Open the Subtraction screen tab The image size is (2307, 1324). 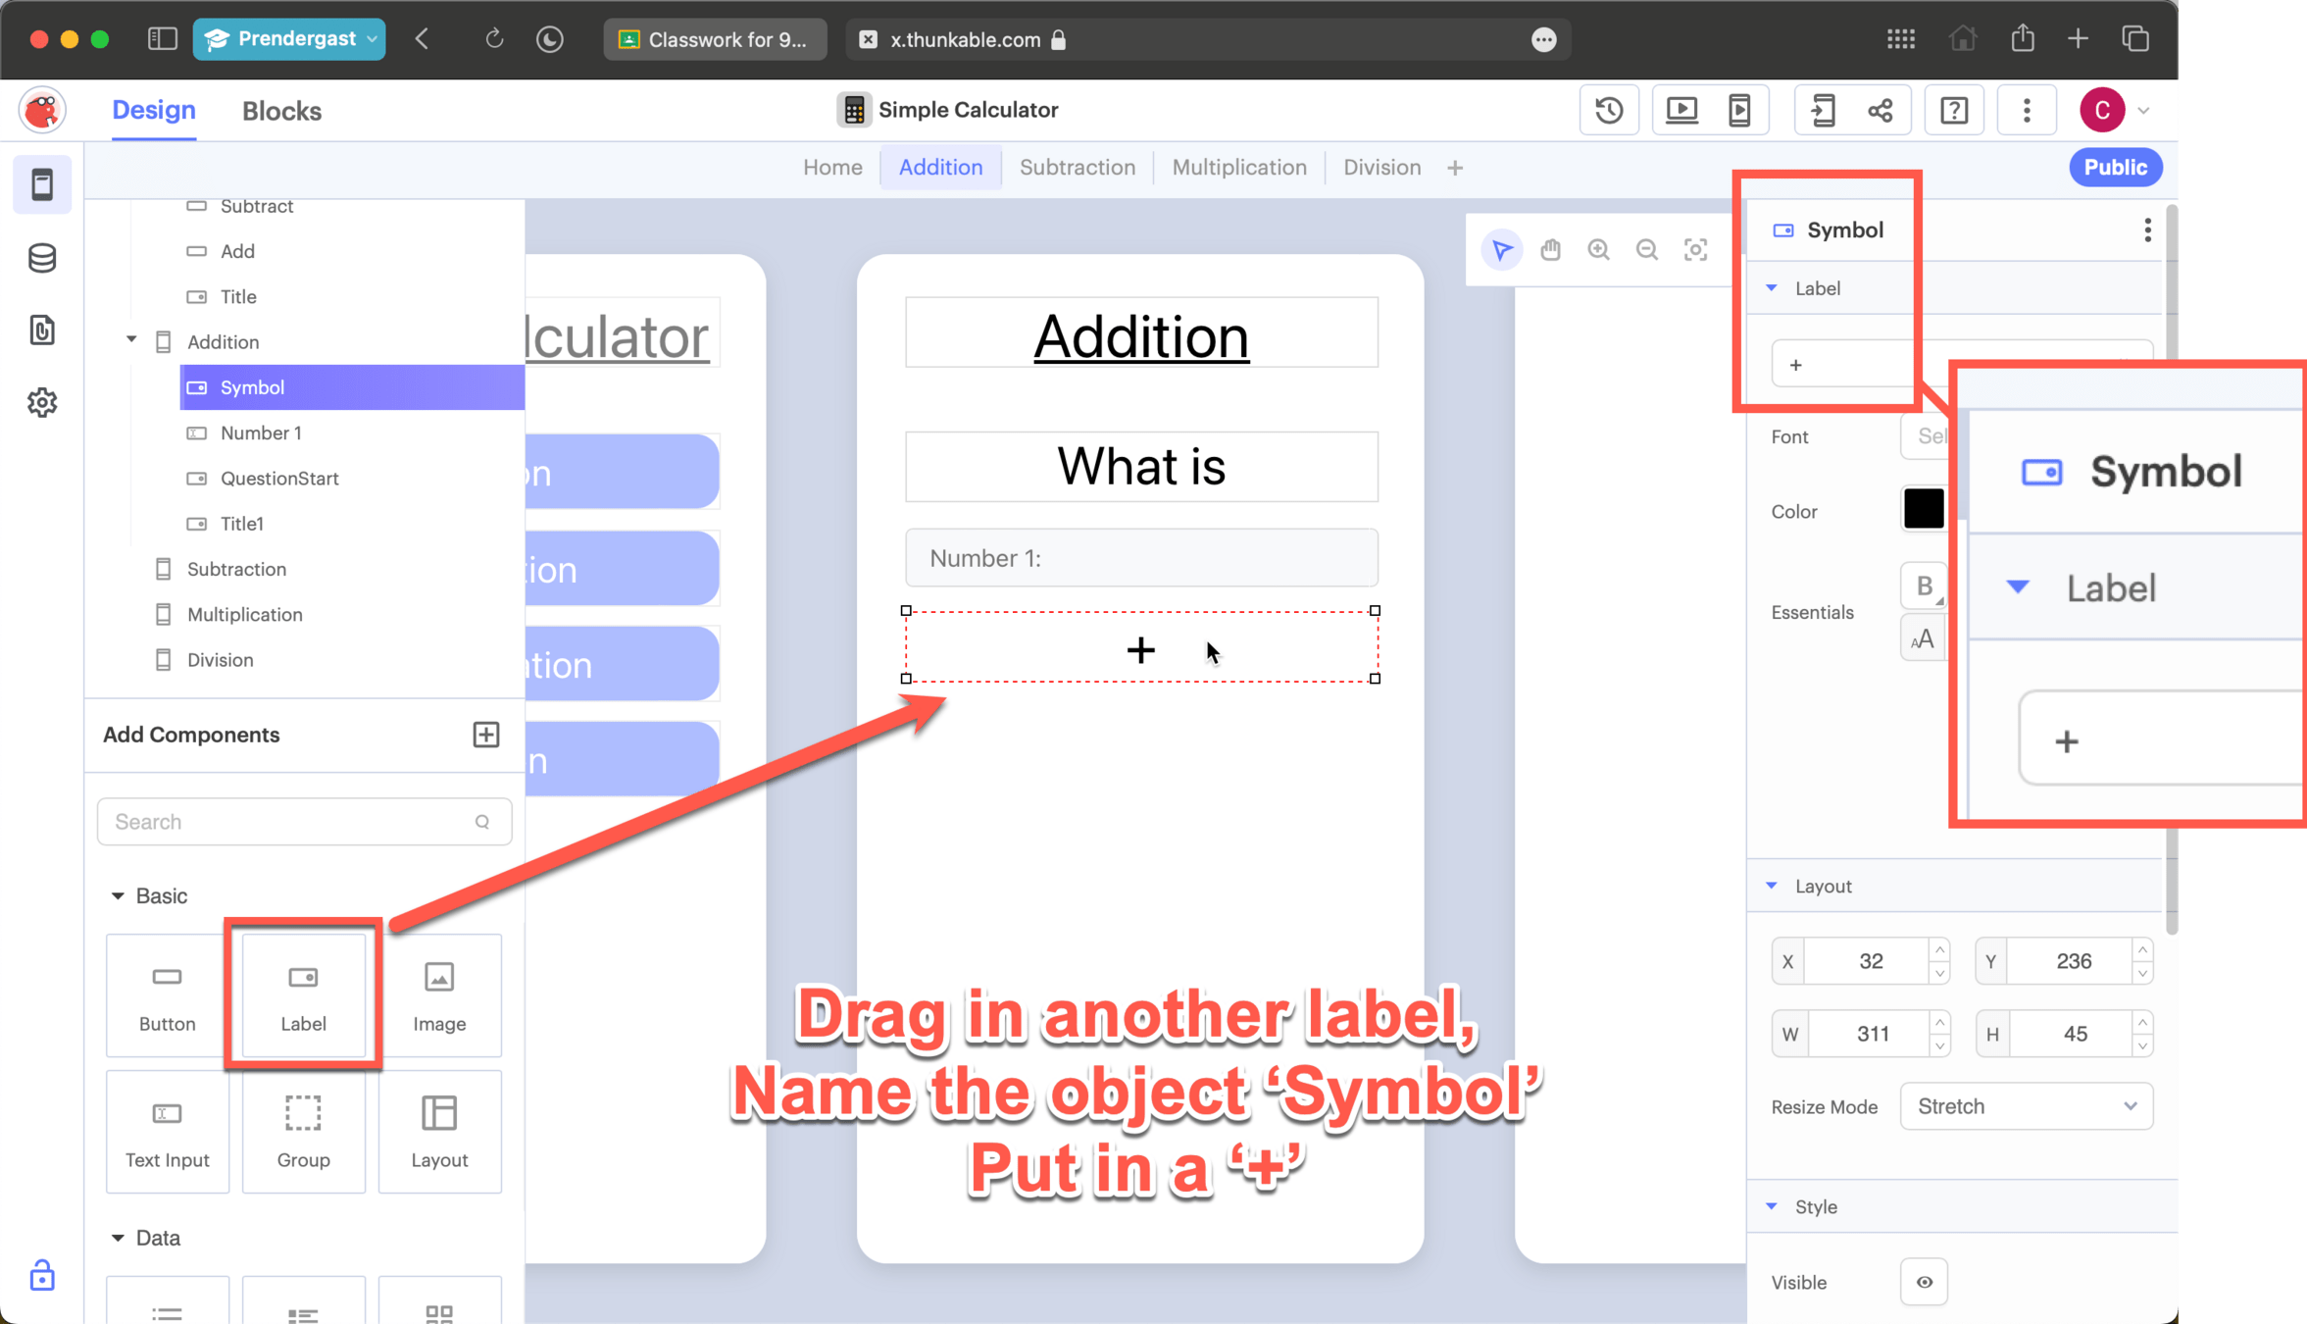point(1077,167)
